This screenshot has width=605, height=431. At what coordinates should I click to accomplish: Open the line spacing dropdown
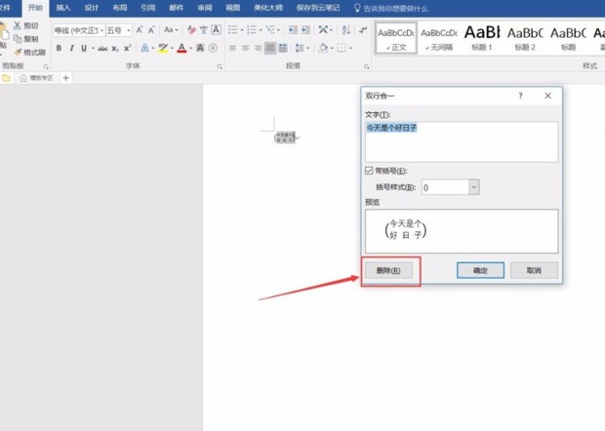pyautogui.click(x=302, y=48)
